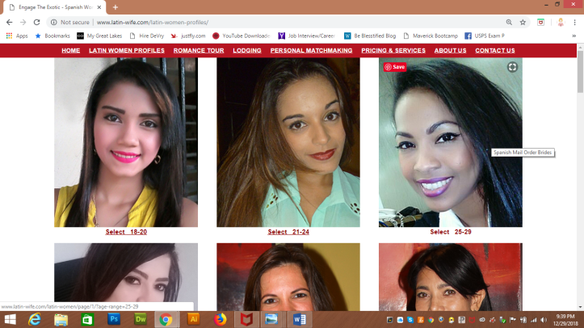Open Job Interview/Career bookmark

pos(306,36)
